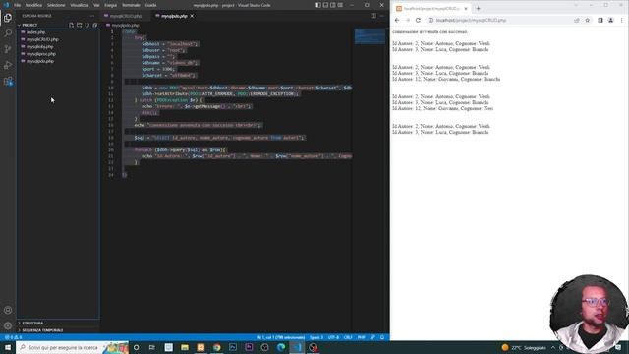Click mysqlpdo.php breadcrumb above editor
The width and height of the screenshot is (629, 354).
pyautogui.click(x=125, y=25)
